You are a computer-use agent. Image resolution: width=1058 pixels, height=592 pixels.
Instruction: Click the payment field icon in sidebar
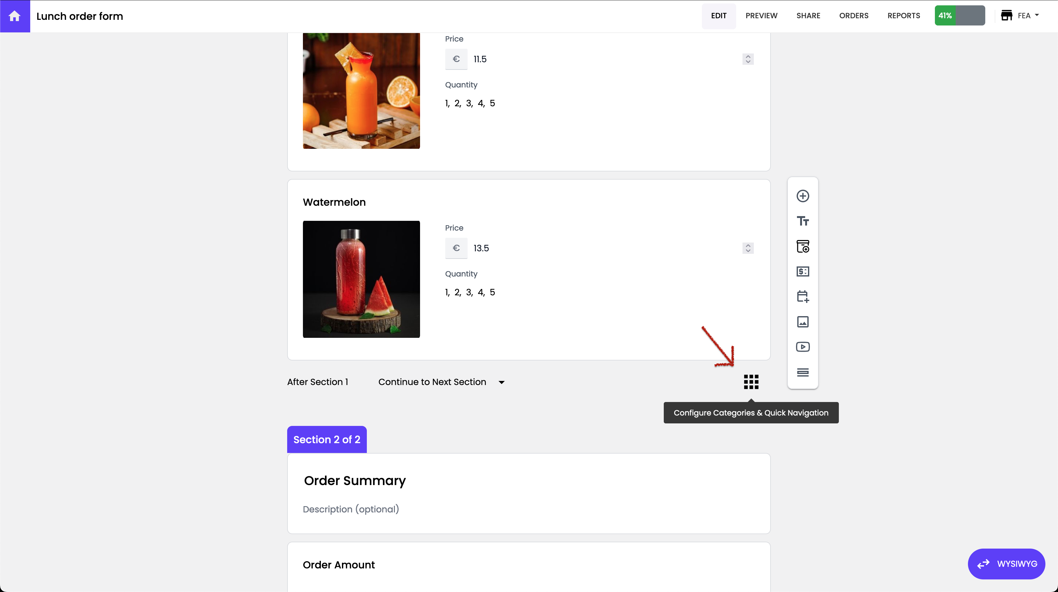point(803,271)
